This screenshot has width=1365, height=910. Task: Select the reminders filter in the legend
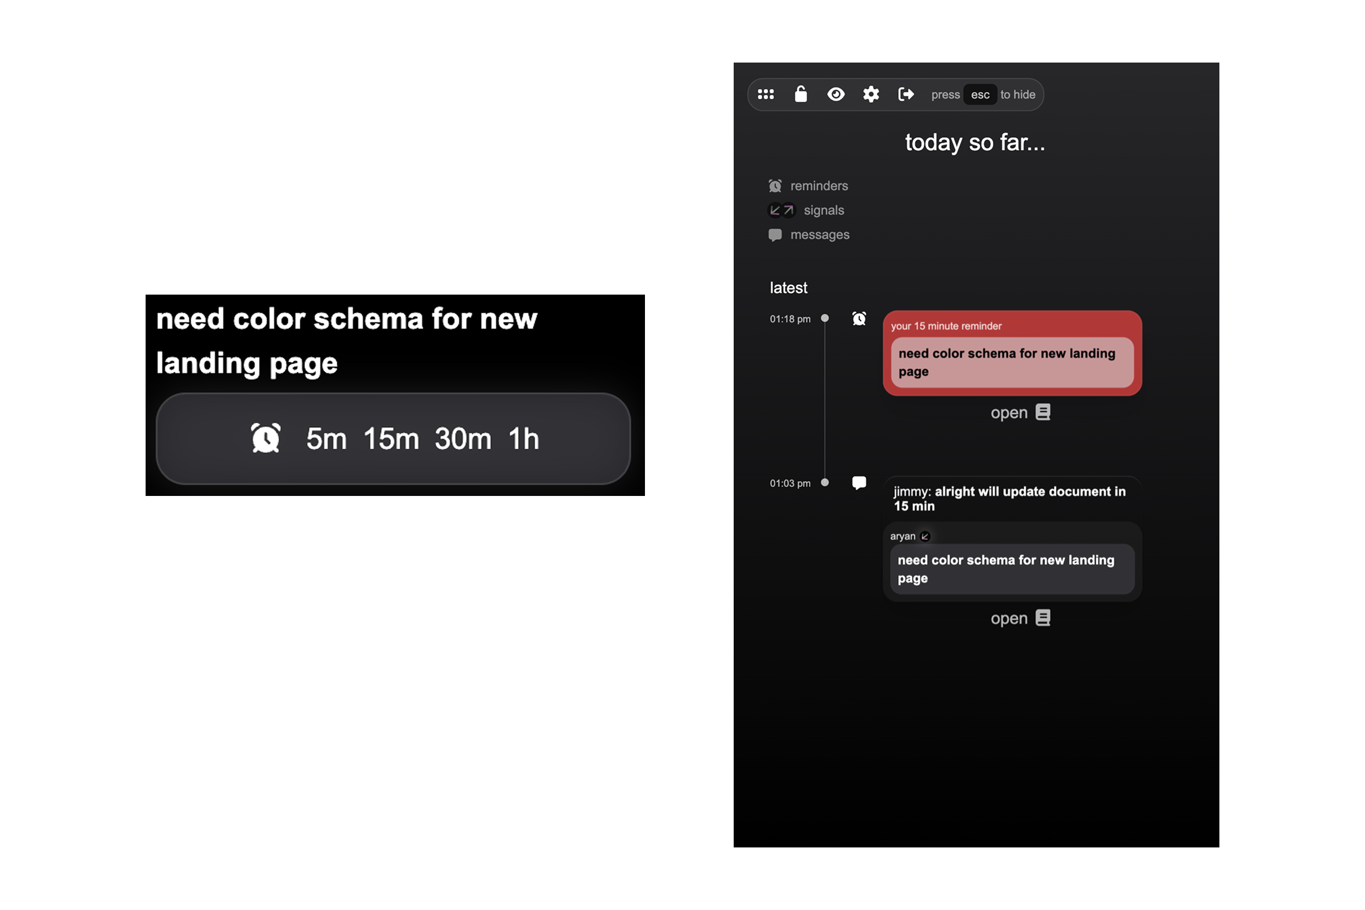pos(820,186)
